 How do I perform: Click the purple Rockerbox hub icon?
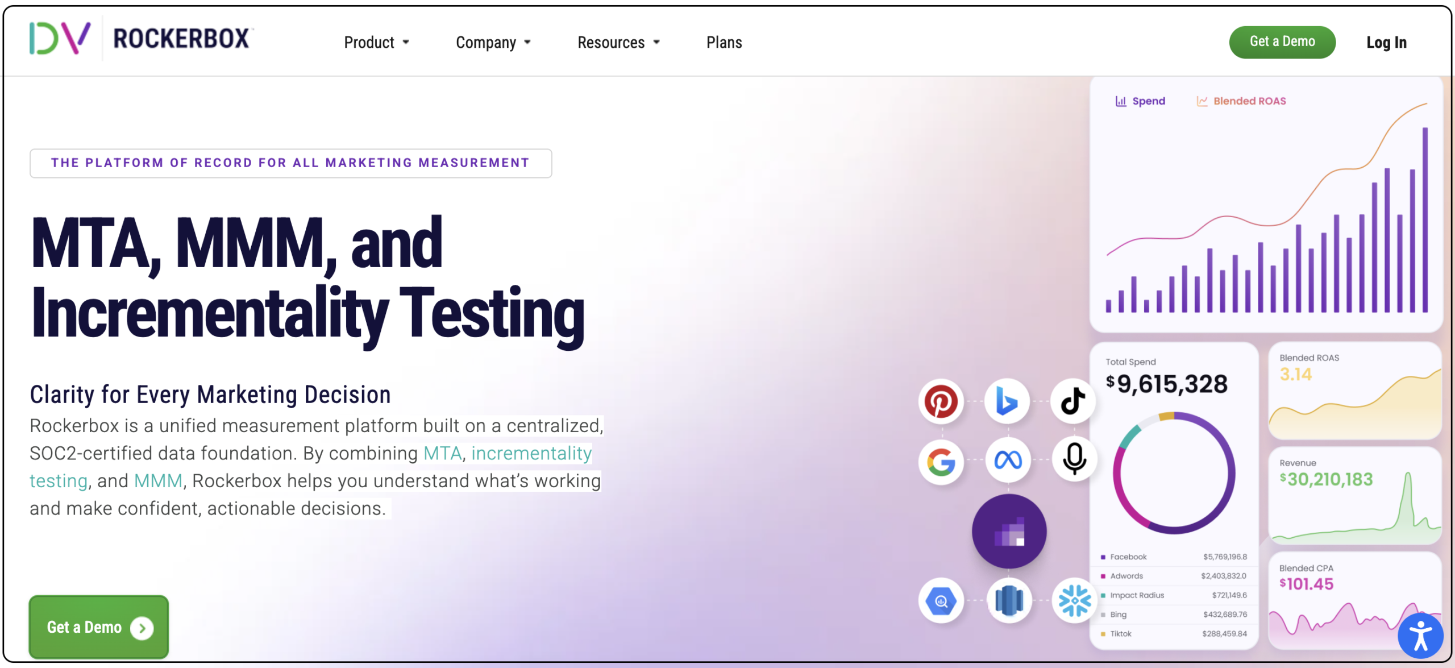click(x=1009, y=532)
